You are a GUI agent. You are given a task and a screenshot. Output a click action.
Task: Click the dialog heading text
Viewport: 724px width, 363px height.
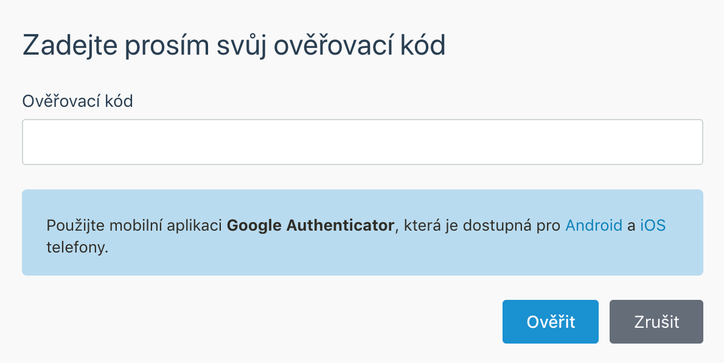[234, 45]
